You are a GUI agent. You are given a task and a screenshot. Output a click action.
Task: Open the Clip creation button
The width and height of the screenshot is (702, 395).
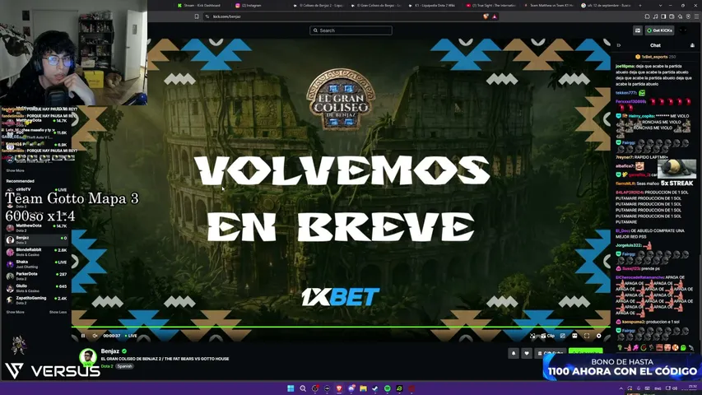(547, 336)
